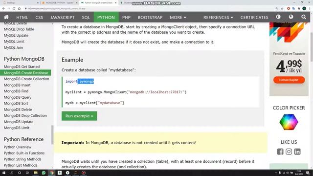The image size is (313, 176).
Task: Open MongoDB Drop Collection link
Action: click(25, 115)
